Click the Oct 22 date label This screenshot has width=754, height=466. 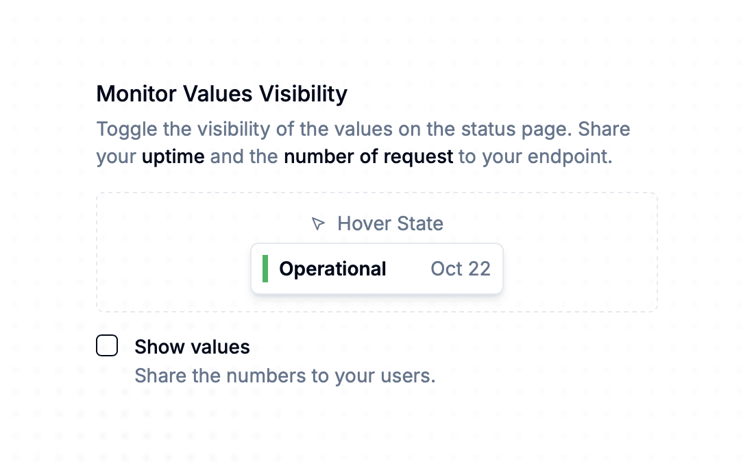tap(461, 269)
